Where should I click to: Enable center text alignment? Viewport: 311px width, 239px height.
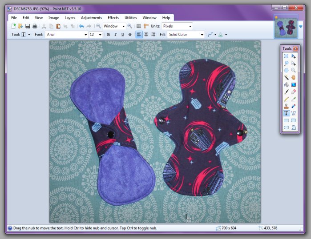coord(146,35)
